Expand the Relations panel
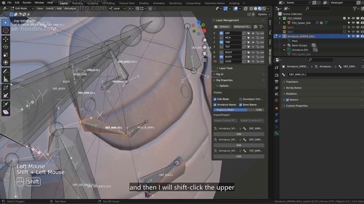This screenshot has width=364, height=204. pos(291,94)
